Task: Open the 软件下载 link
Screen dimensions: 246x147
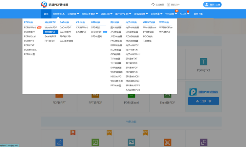Action: pos(198,14)
